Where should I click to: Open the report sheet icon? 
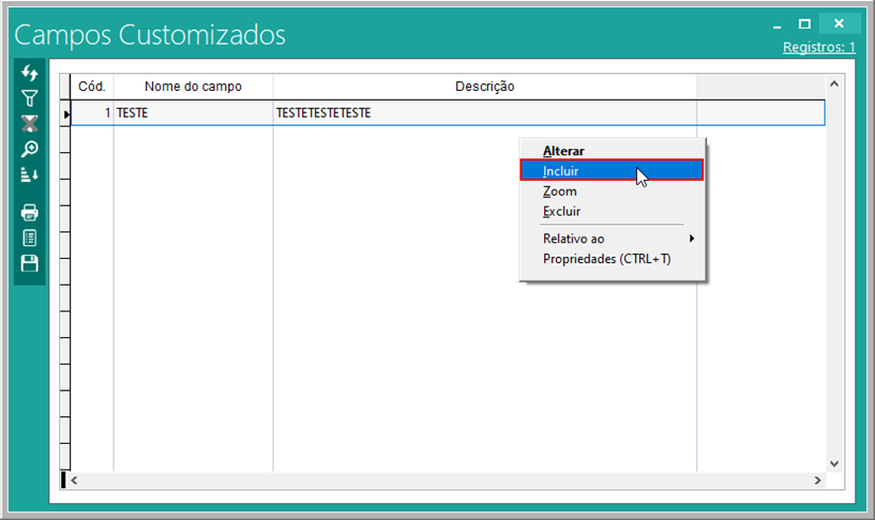click(30, 237)
